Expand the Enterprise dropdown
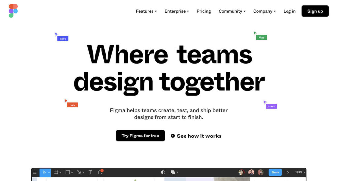This screenshot has width=338, height=181. [177, 11]
